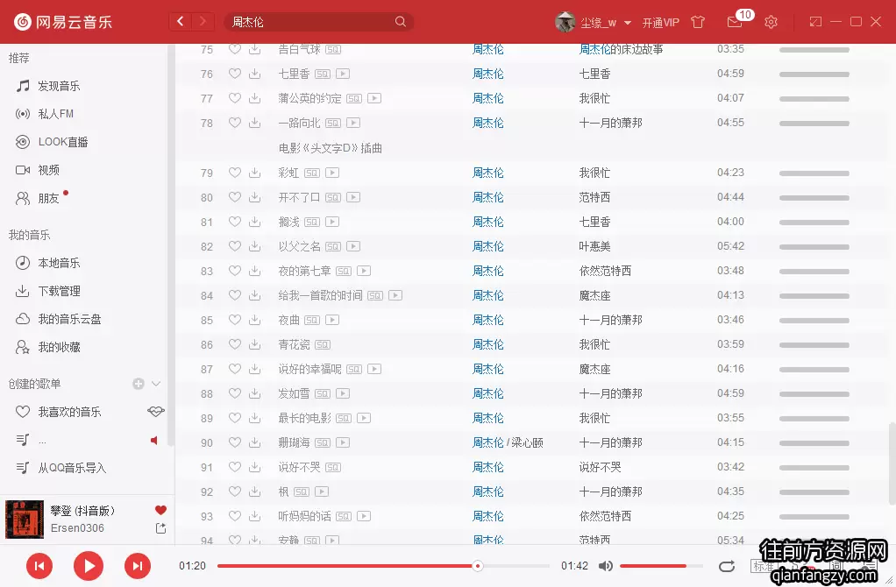Click the playback progress bar
Screen dimensions: 896x587
coord(383,566)
